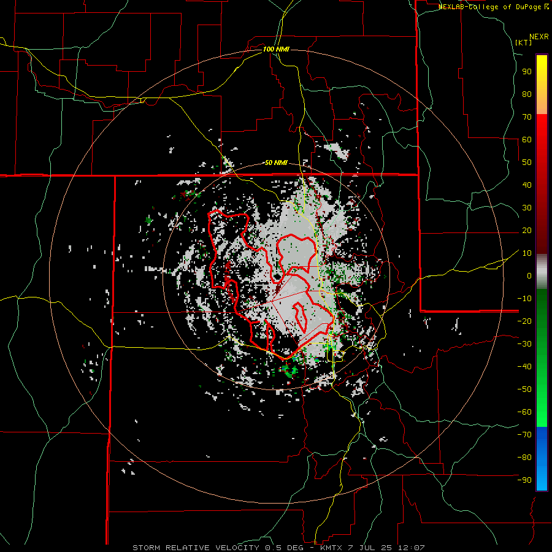Click the 70 value on the velocity scale

(527, 117)
